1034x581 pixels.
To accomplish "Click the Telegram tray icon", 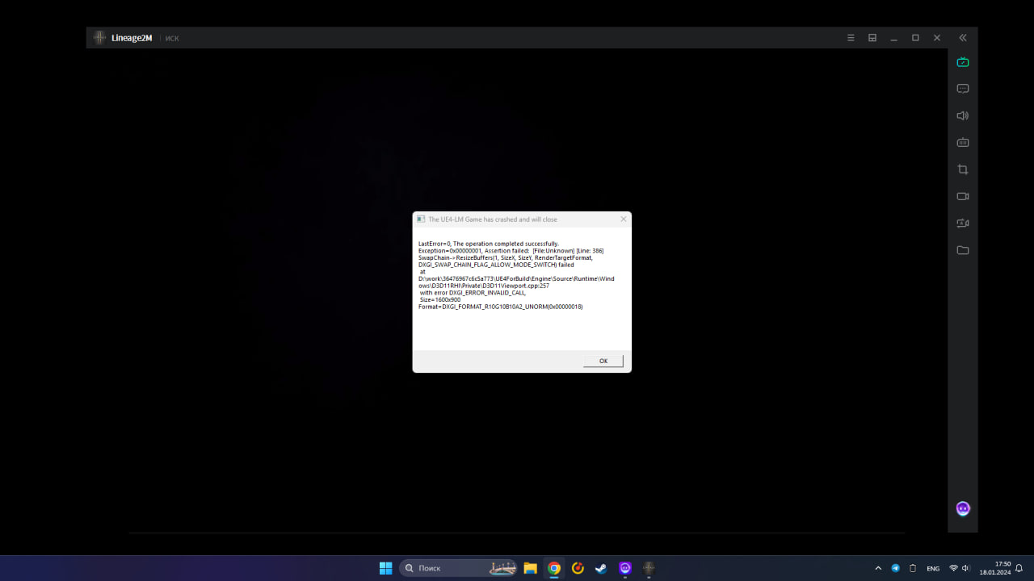I will 896,568.
